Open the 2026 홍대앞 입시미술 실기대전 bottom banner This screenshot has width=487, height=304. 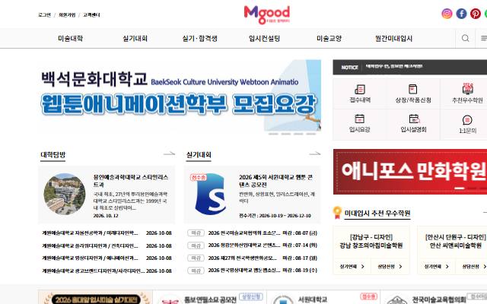pyautogui.click(x=95, y=297)
